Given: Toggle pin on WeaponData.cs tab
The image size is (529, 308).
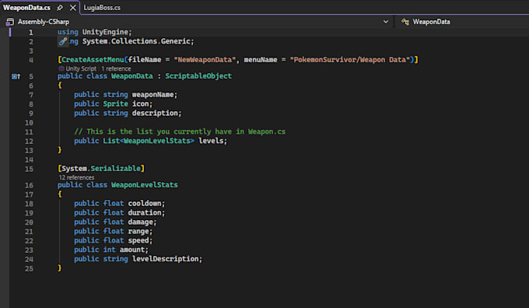Looking at the screenshot, I should (x=60, y=8).
